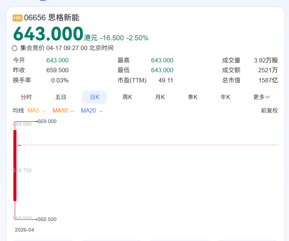This screenshot has height=241, width=289.
Task: Select the 年K yearly chart tab
Action: tap(225, 97)
